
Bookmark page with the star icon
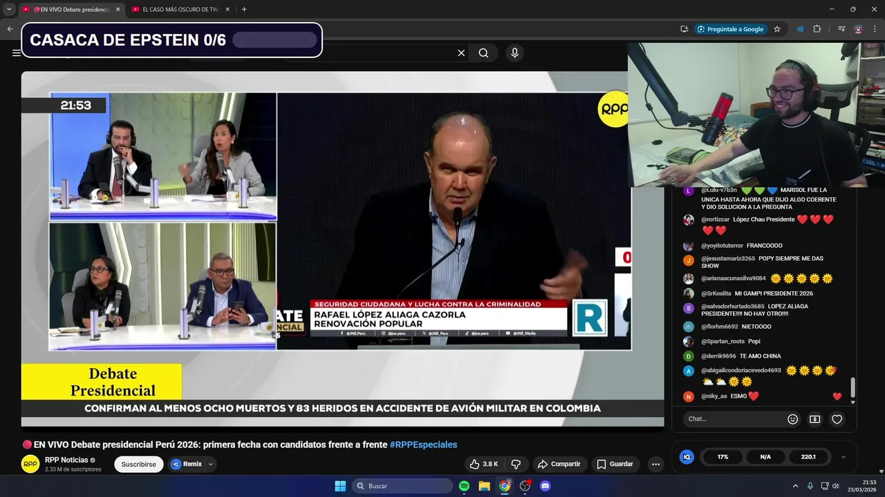(x=777, y=29)
